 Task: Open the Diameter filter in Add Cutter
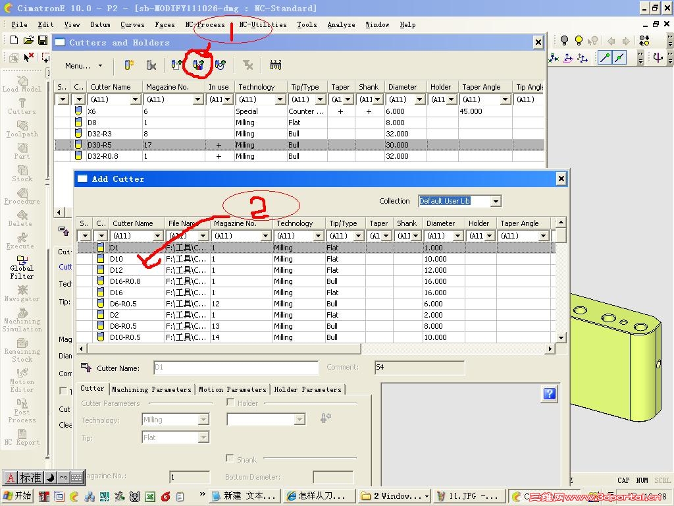coord(457,236)
